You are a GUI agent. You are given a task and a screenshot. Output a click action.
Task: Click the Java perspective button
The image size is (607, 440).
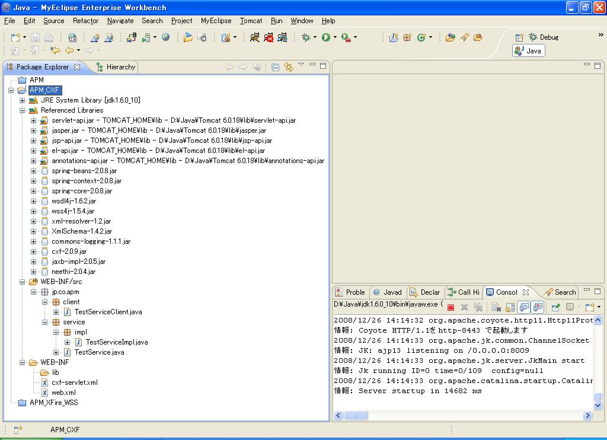528,50
